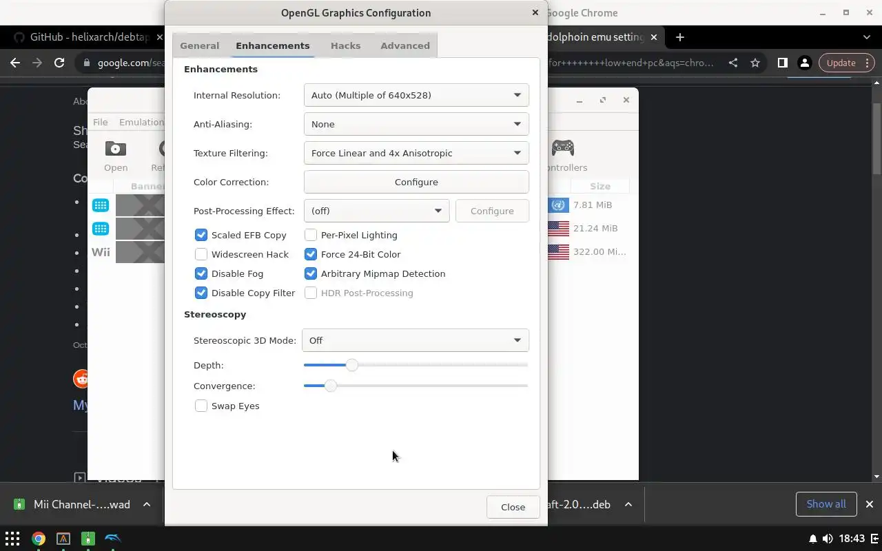Click the green file icon in the taskbar
882x551 pixels.
point(88,539)
